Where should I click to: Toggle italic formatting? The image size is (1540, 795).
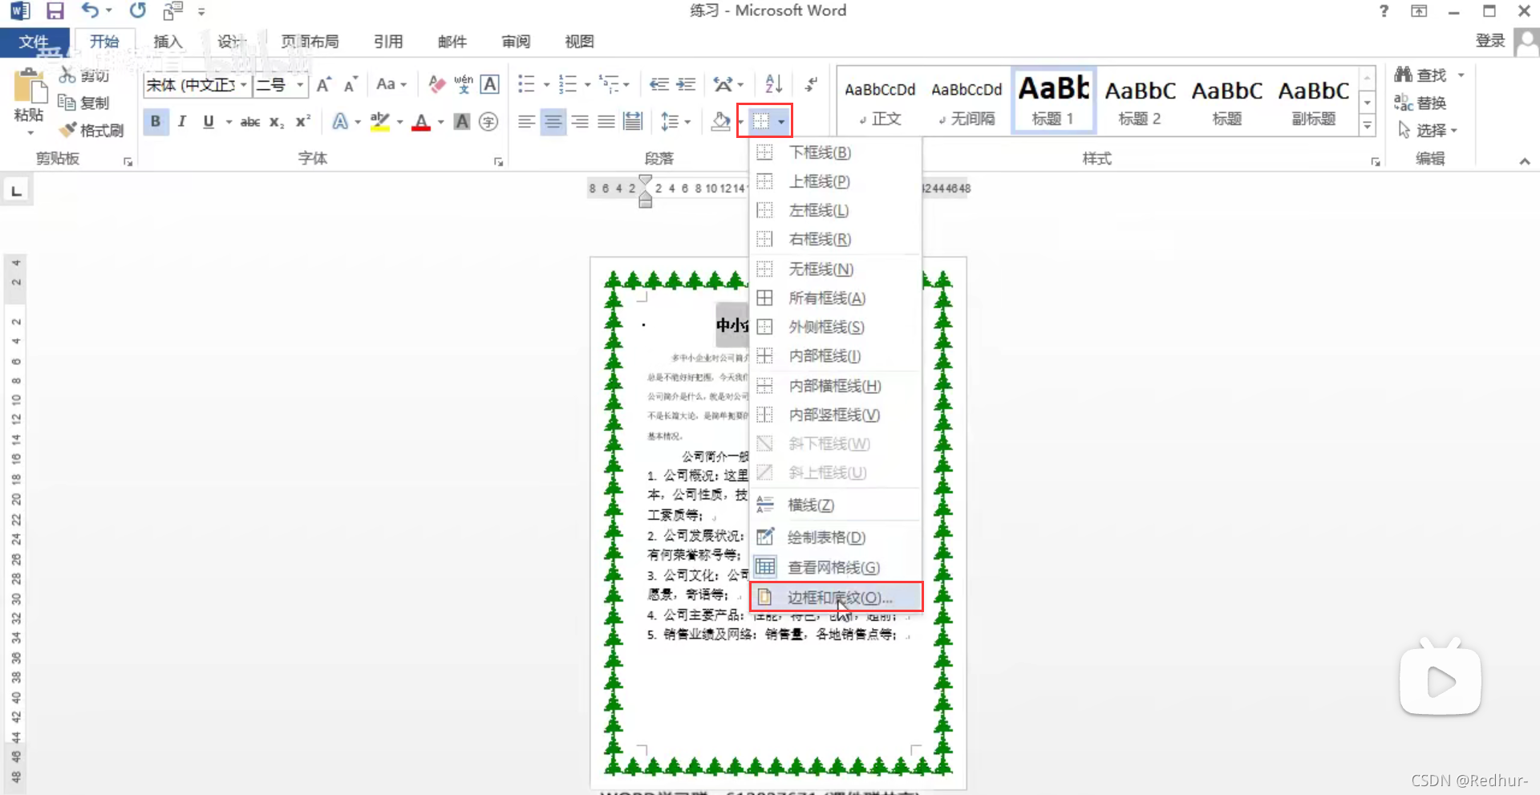(181, 121)
